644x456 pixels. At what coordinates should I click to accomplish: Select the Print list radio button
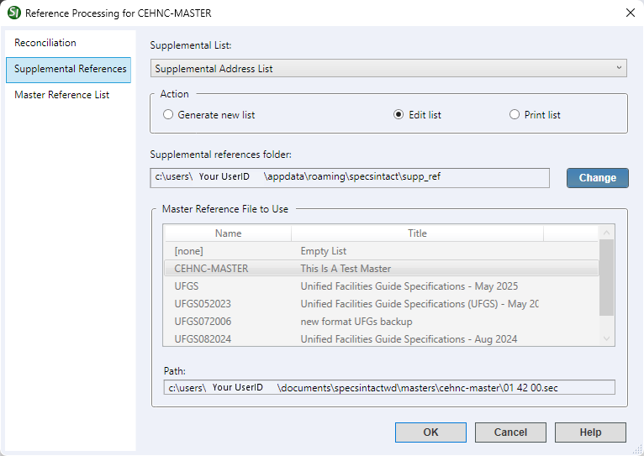(535, 115)
